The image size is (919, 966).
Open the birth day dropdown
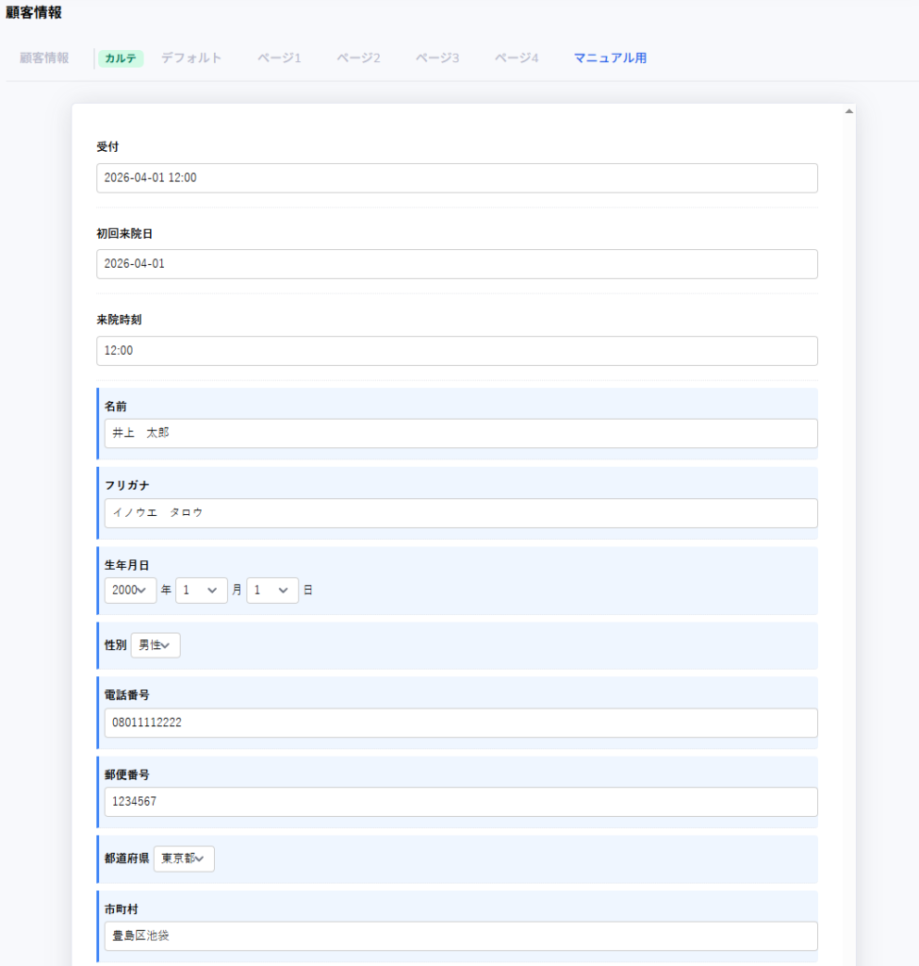[x=271, y=591]
